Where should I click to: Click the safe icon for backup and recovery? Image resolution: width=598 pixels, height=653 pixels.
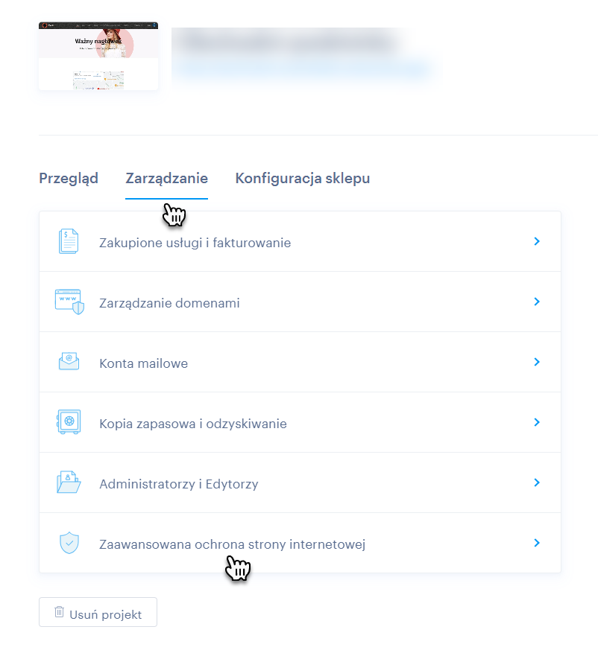(69, 422)
